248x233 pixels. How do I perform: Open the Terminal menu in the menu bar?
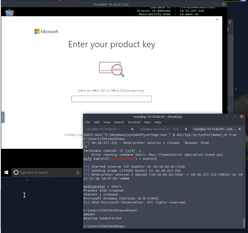point(134,122)
